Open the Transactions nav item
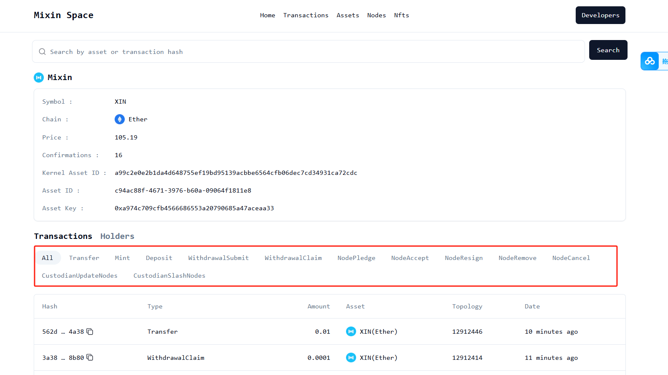The width and height of the screenshot is (668, 375). (306, 15)
